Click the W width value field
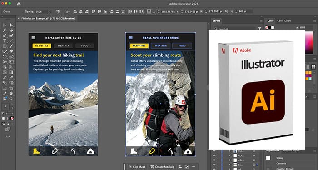 [216, 11]
